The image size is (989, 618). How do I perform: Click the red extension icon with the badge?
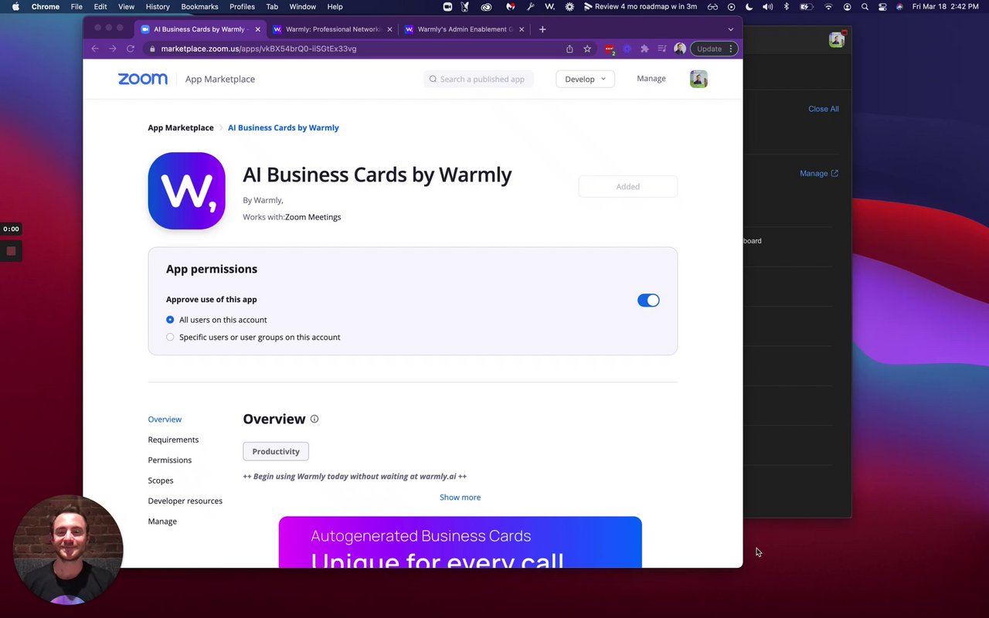(x=610, y=49)
